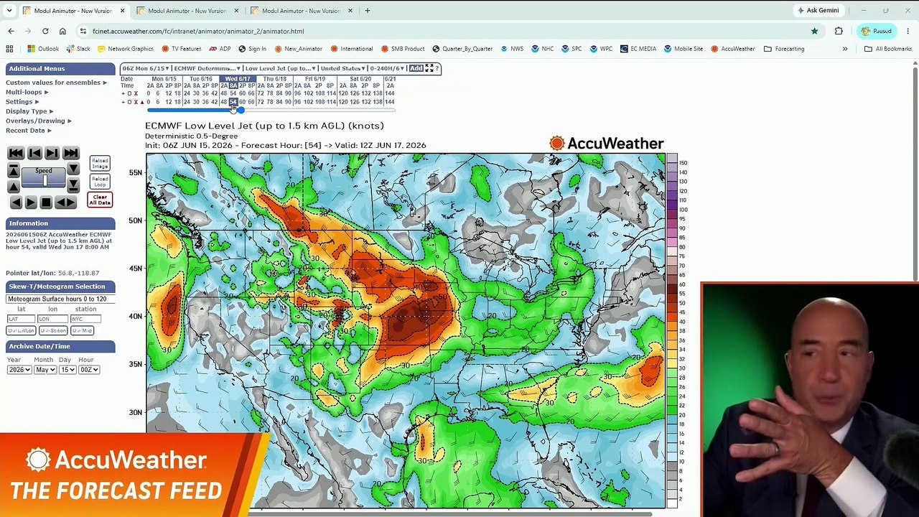Play the loop in reverse
The width and height of the screenshot is (919, 517).
coord(16,202)
